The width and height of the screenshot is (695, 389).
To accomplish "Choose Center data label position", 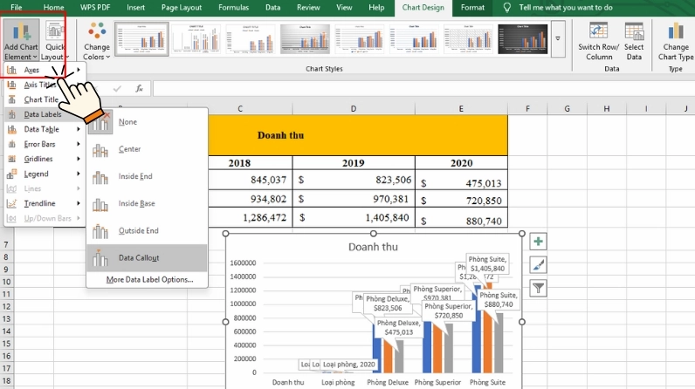I will (147, 149).
